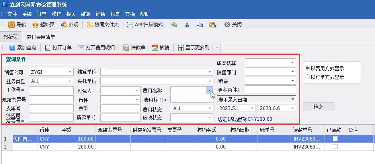Click the scissors cut icon
Screen dimensions: 375x164
(x=187, y=25)
